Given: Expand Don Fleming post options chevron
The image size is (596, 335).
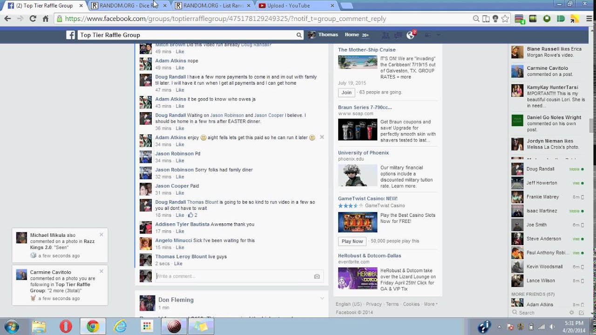Looking at the screenshot, I should click(322, 298).
